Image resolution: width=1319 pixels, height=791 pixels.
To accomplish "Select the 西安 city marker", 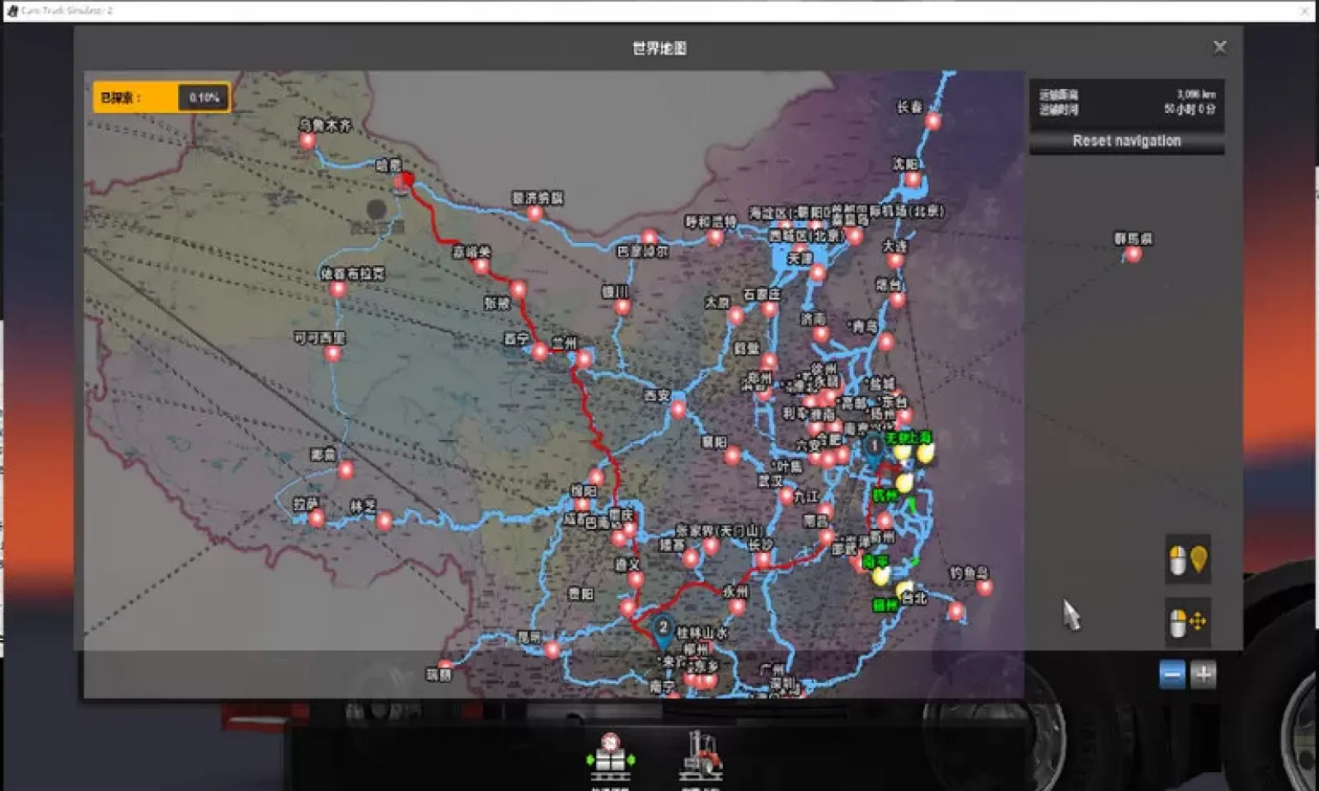I will (x=678, y=409).
